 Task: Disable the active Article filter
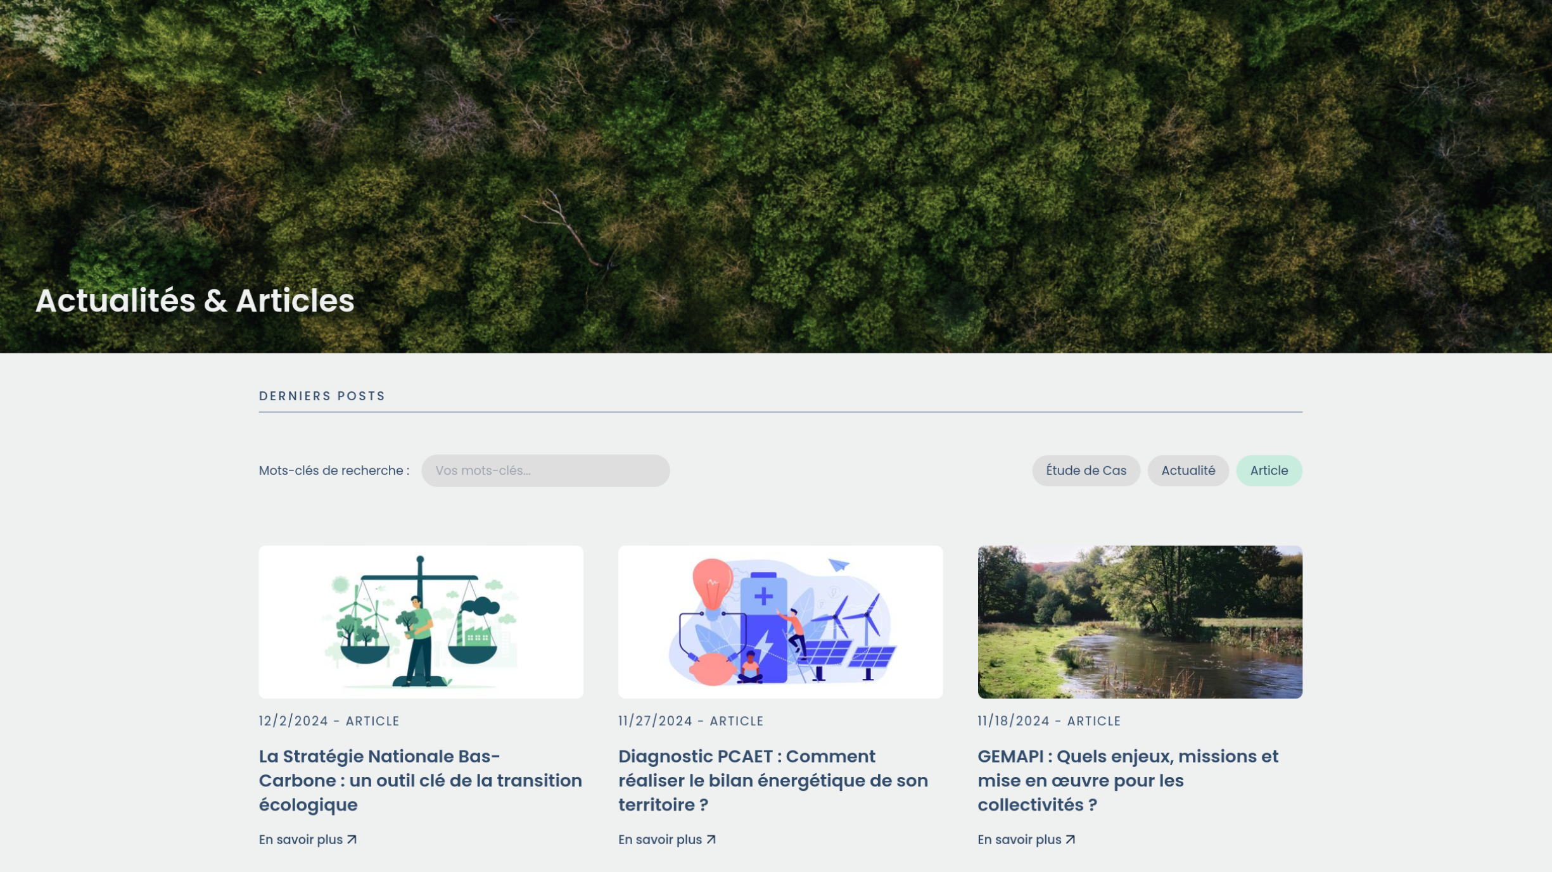[1269, 471]
